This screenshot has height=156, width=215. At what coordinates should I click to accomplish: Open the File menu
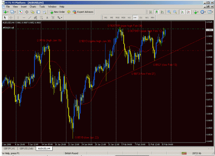pyautogui.click(x=8, y=7)
